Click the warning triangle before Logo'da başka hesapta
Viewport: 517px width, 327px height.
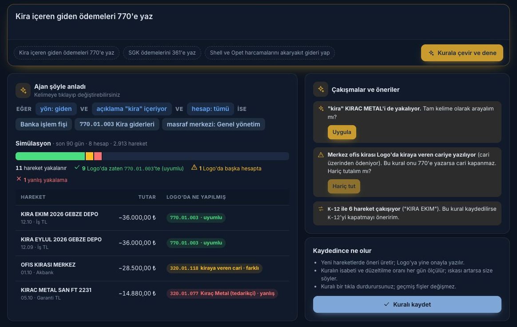194,168
